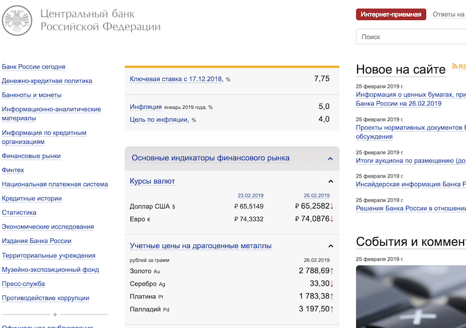Open Цель по инфляции link
This screenshot has width=466, height=328.
(x=159, y=119)
